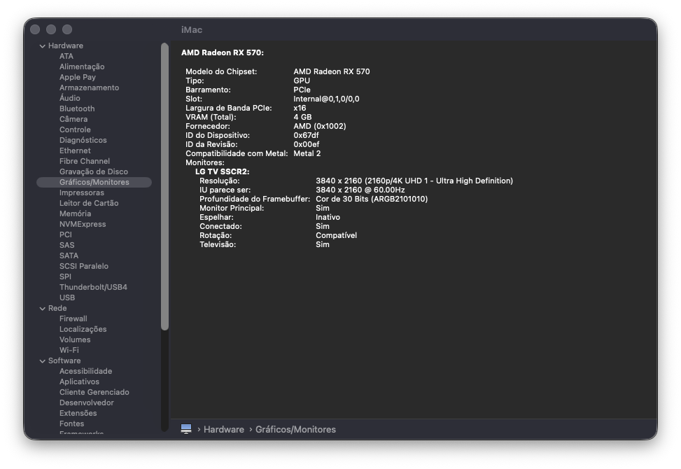The width and height of the screenshot is (681, 469).
Task: Click the resolution value 3840 x 2160 4K UHD
Action: (414, 181)
